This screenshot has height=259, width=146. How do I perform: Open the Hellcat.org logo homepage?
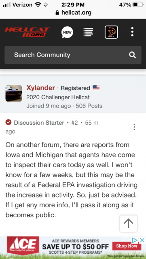pos(27,32)
